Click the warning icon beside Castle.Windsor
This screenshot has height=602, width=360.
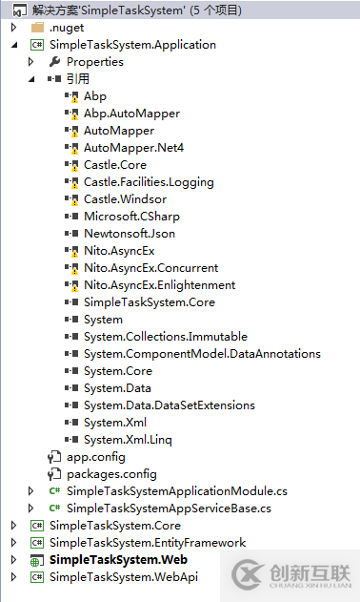pyautogui.click(x=71, y=199)
